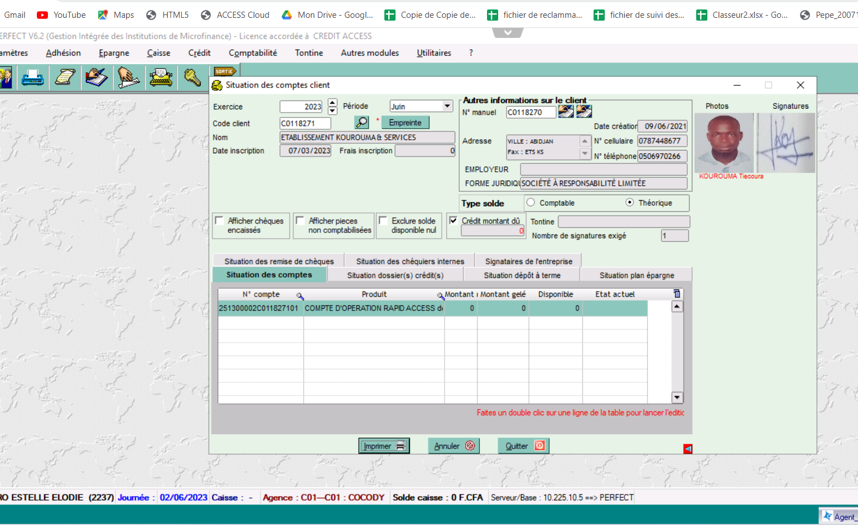This screenshot has width=858, height=525.
Task: Click the magnifier search icon beside Code client
Action: pos(361,122)
